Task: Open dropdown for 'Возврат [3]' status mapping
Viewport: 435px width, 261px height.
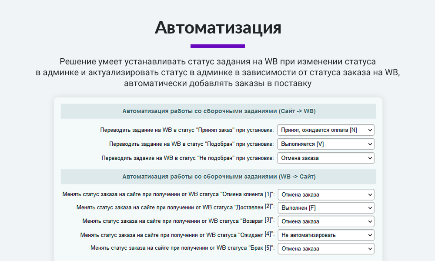Action: pos(325,221)
